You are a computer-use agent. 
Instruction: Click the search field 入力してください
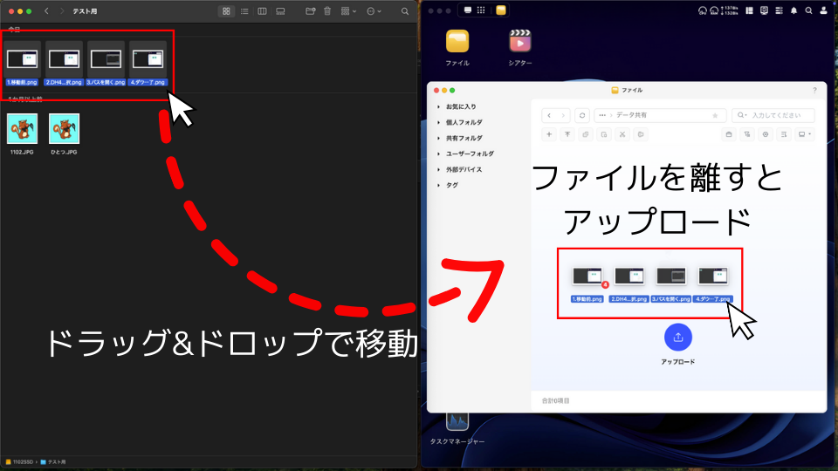(777, 115)
